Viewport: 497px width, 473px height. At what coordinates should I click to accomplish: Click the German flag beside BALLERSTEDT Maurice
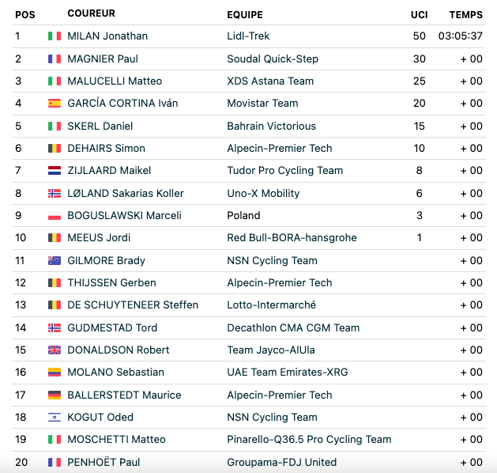click(x=55, y=395)
